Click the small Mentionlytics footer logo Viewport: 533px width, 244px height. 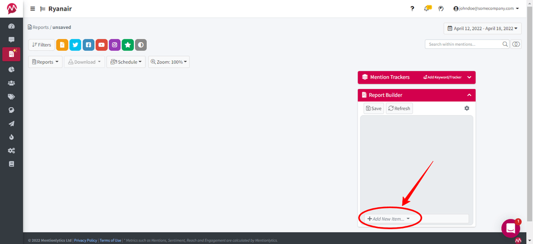519,240
